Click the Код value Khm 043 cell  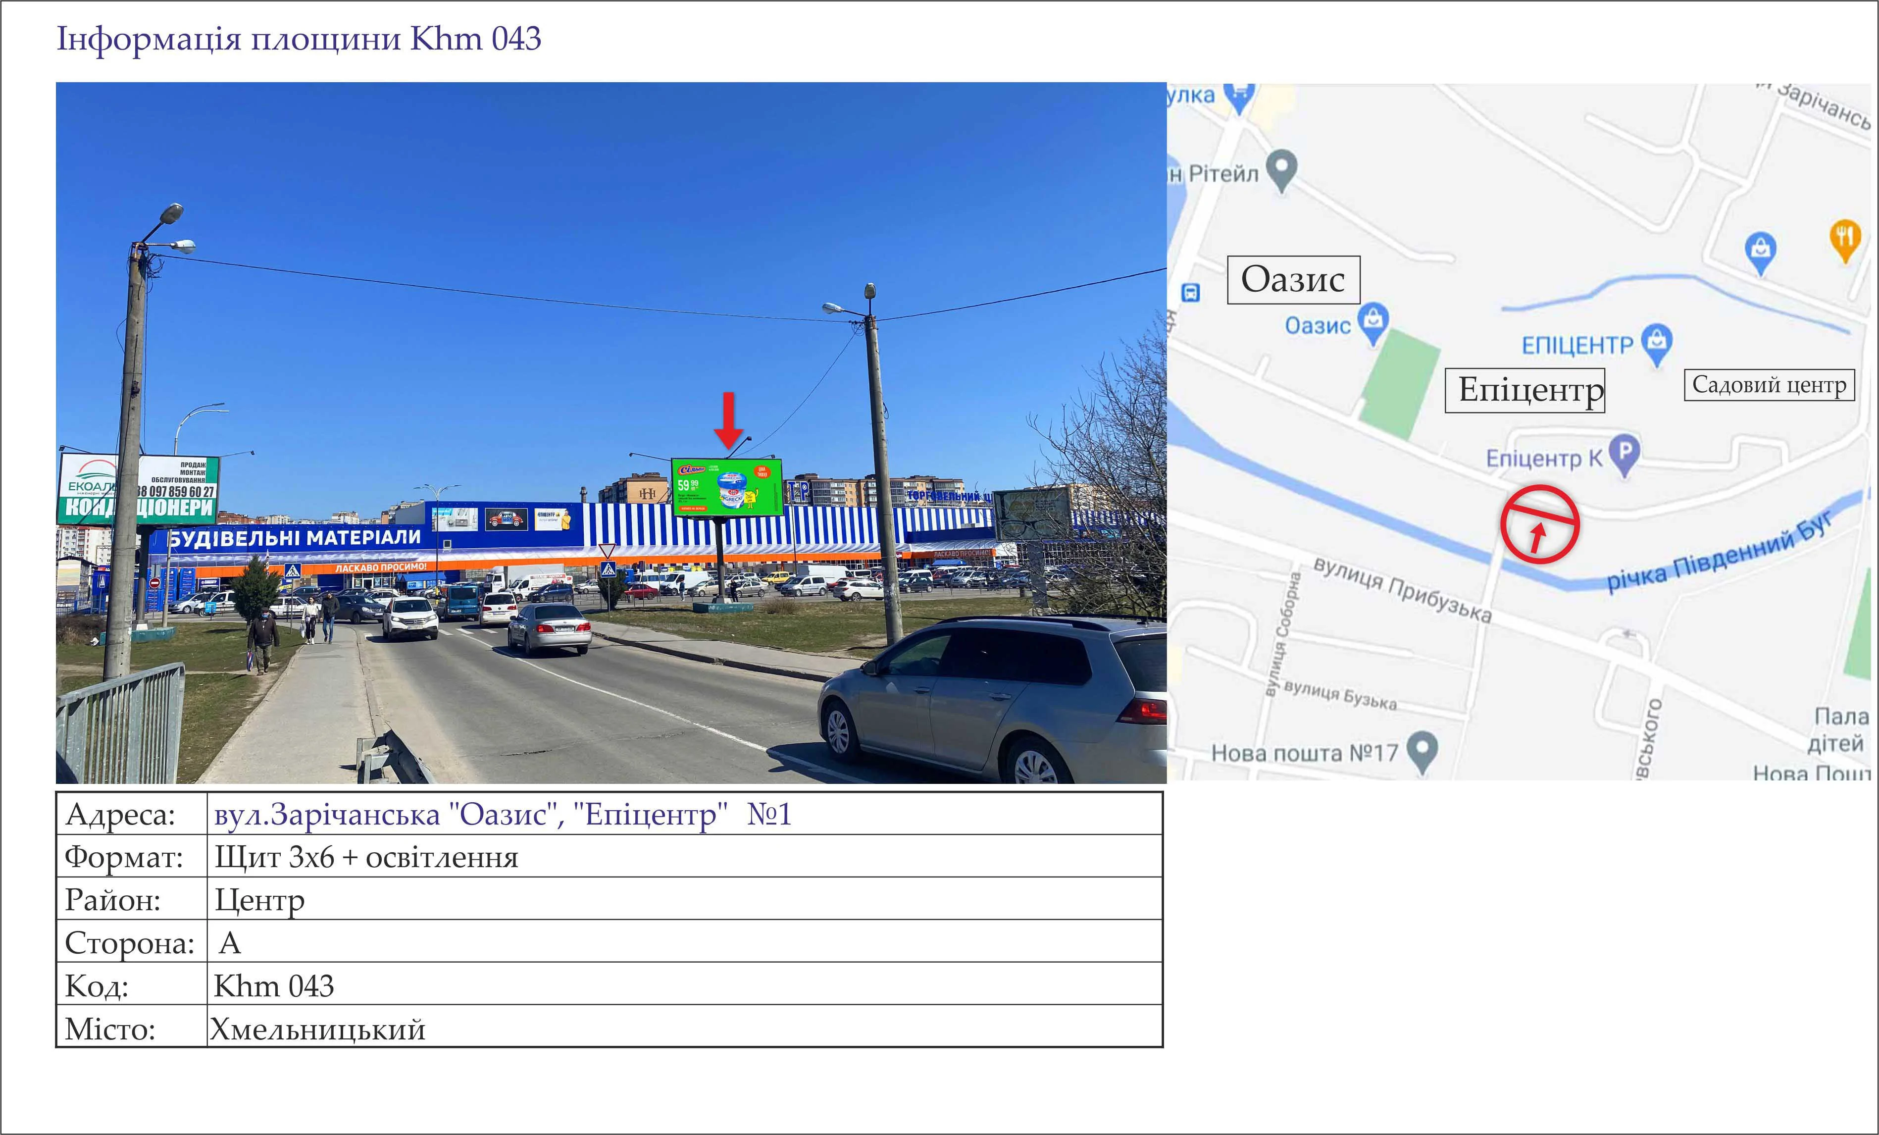pyautogui.click(x=274, y=986)
